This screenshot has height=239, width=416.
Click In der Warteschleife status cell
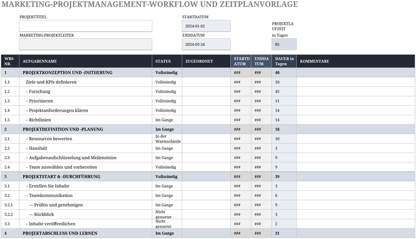pyautogui.click(x=167, y=139)
